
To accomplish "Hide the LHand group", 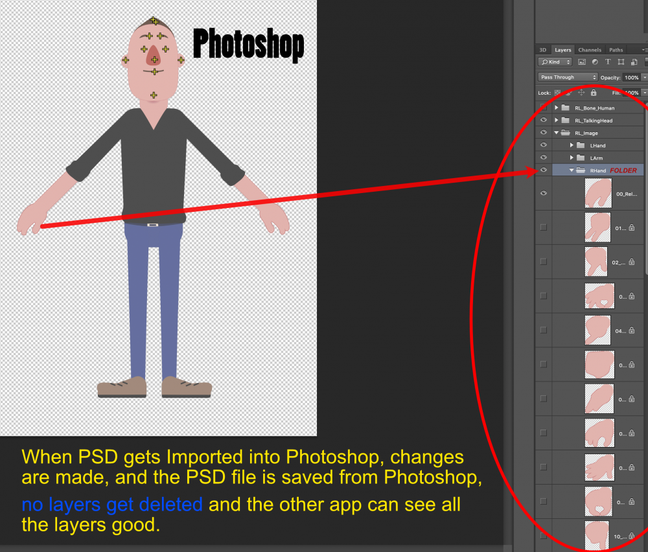I will point(544,144).
